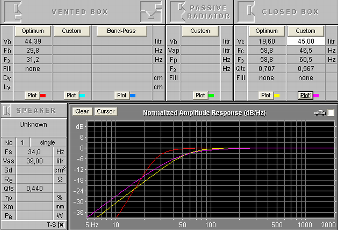Click the vented box enclosure icon
Viewport: 338px width, 230px height.
pos(13,12)
